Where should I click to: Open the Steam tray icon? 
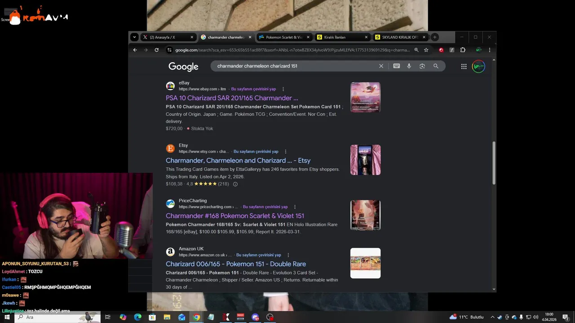tap(500, 317)
